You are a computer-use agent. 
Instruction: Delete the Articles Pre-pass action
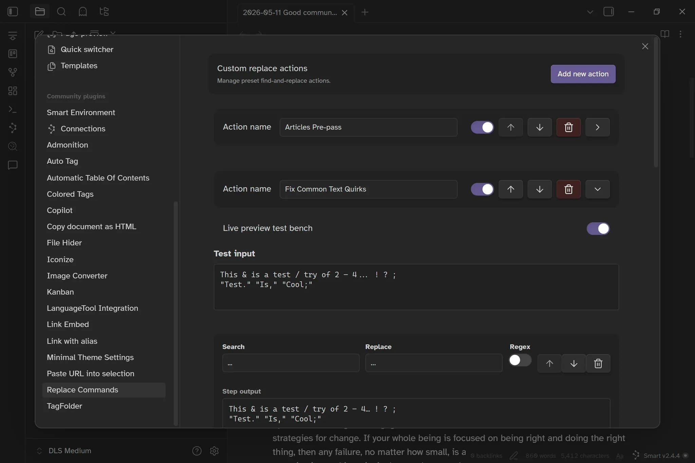click(568, 127)
